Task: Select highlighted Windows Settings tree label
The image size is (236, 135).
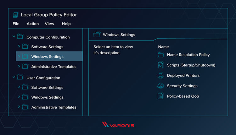Action: [x=48, y=57]
